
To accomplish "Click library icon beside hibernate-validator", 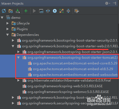I will pos(25,80).
